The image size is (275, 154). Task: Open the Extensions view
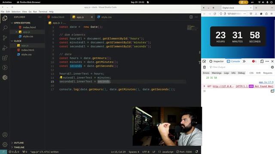(x=5, y=58)
